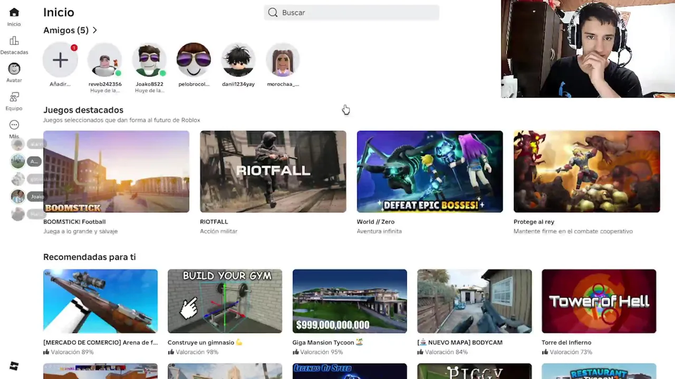Image resolution: width=675 pixels, height=379 pixels.
Task: Click the RIOTFALL title text
Action: click(x=214, y=222)
